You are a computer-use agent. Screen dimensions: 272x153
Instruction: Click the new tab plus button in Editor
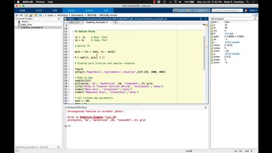coord(116,23)
